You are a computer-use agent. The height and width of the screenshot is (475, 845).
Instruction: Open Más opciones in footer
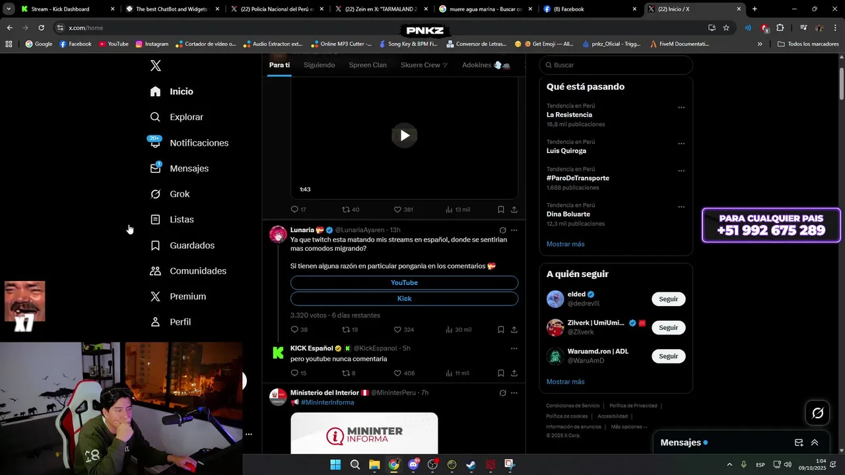(629, 427)
